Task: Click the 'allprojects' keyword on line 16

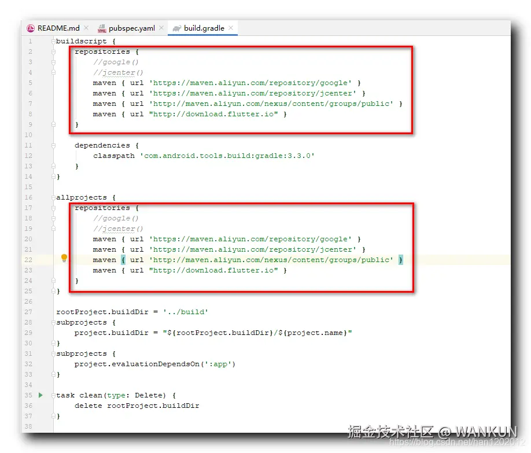Action: pos(82,197)
